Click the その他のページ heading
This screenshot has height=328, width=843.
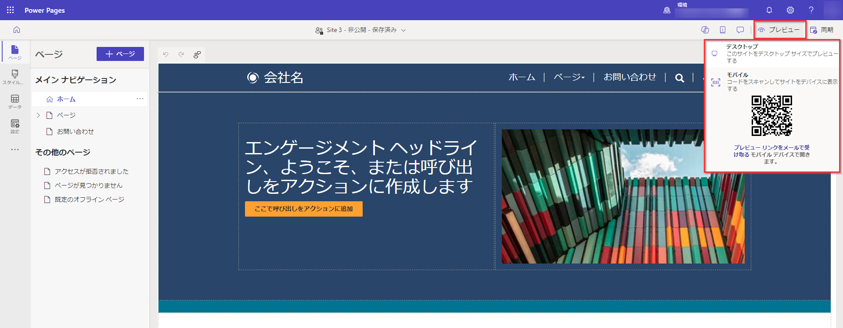[x=63, y=152]
